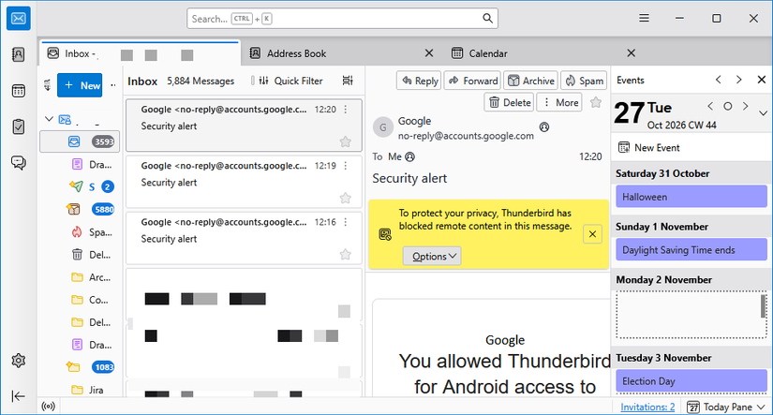Collapse the spaces toolbar
The width and height of the screenshot is (773, 415).
click(x=18, y=396)
